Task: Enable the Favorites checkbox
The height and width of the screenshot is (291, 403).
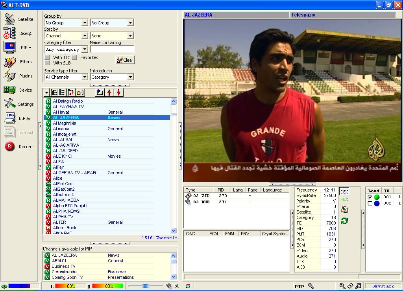Action: tap(74, 57)
